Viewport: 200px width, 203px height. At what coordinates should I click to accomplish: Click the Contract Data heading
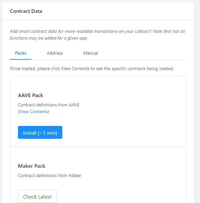26,11
